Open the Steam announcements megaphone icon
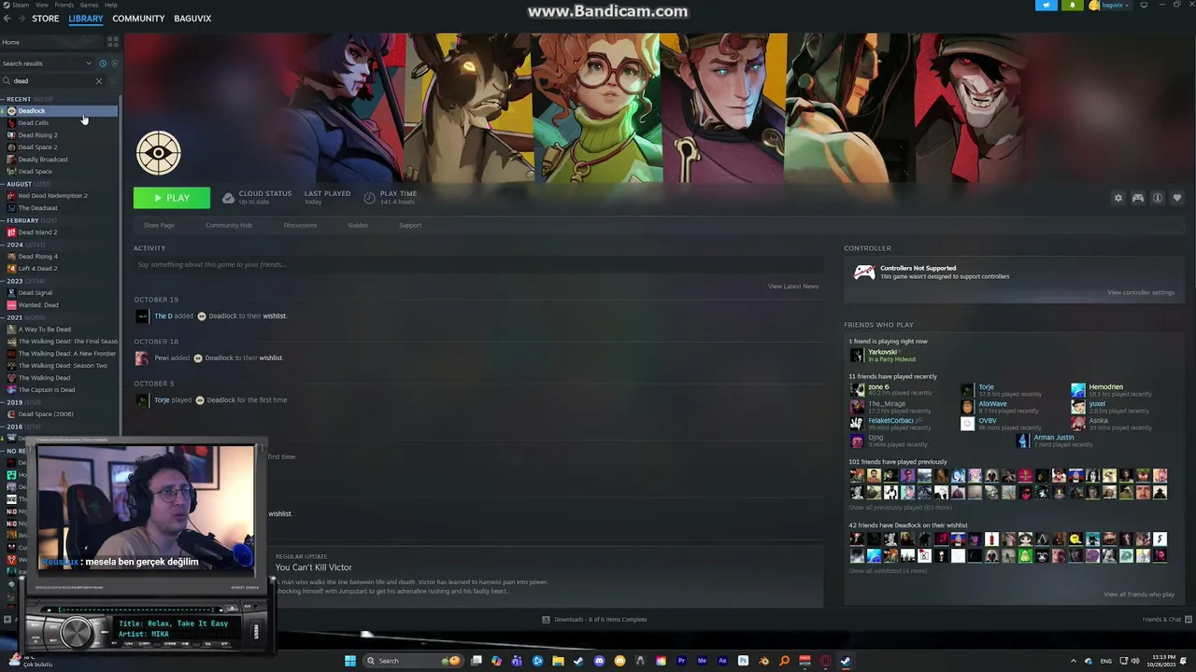This screenshot has height=672, width=1196. (x=1046, y=5)
